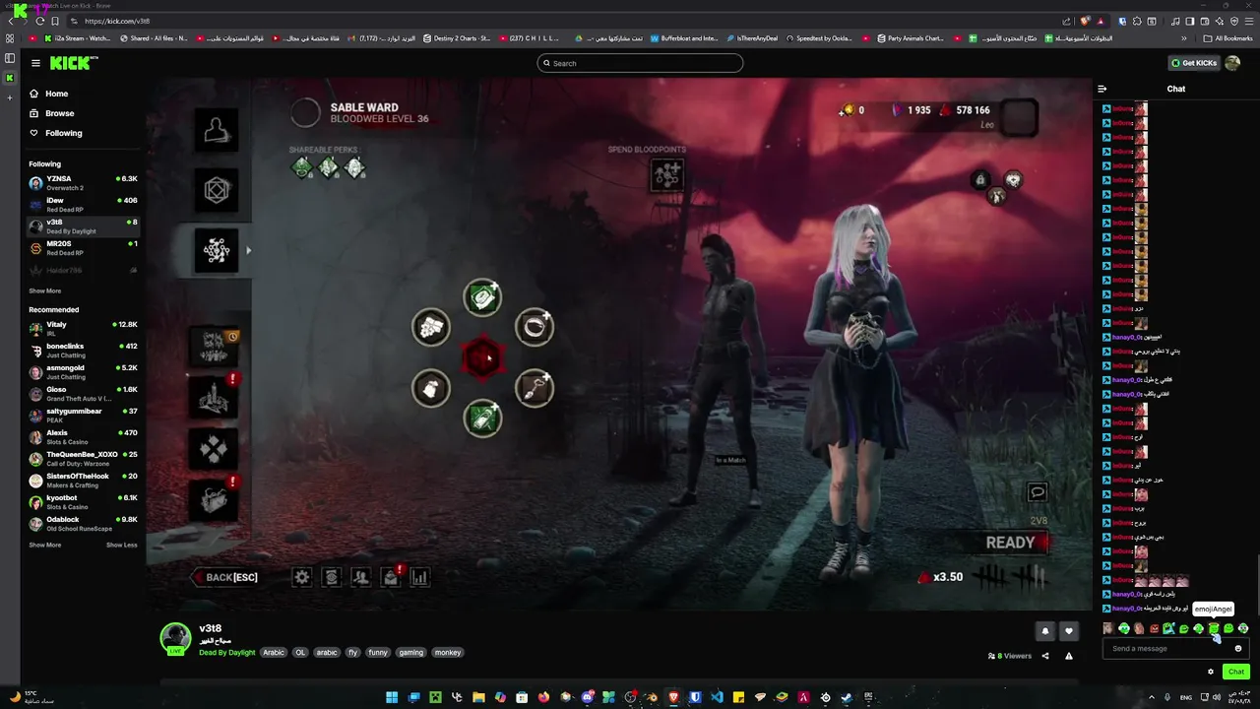
Task: Expand Show More under Following
Action: click(44, 291)
